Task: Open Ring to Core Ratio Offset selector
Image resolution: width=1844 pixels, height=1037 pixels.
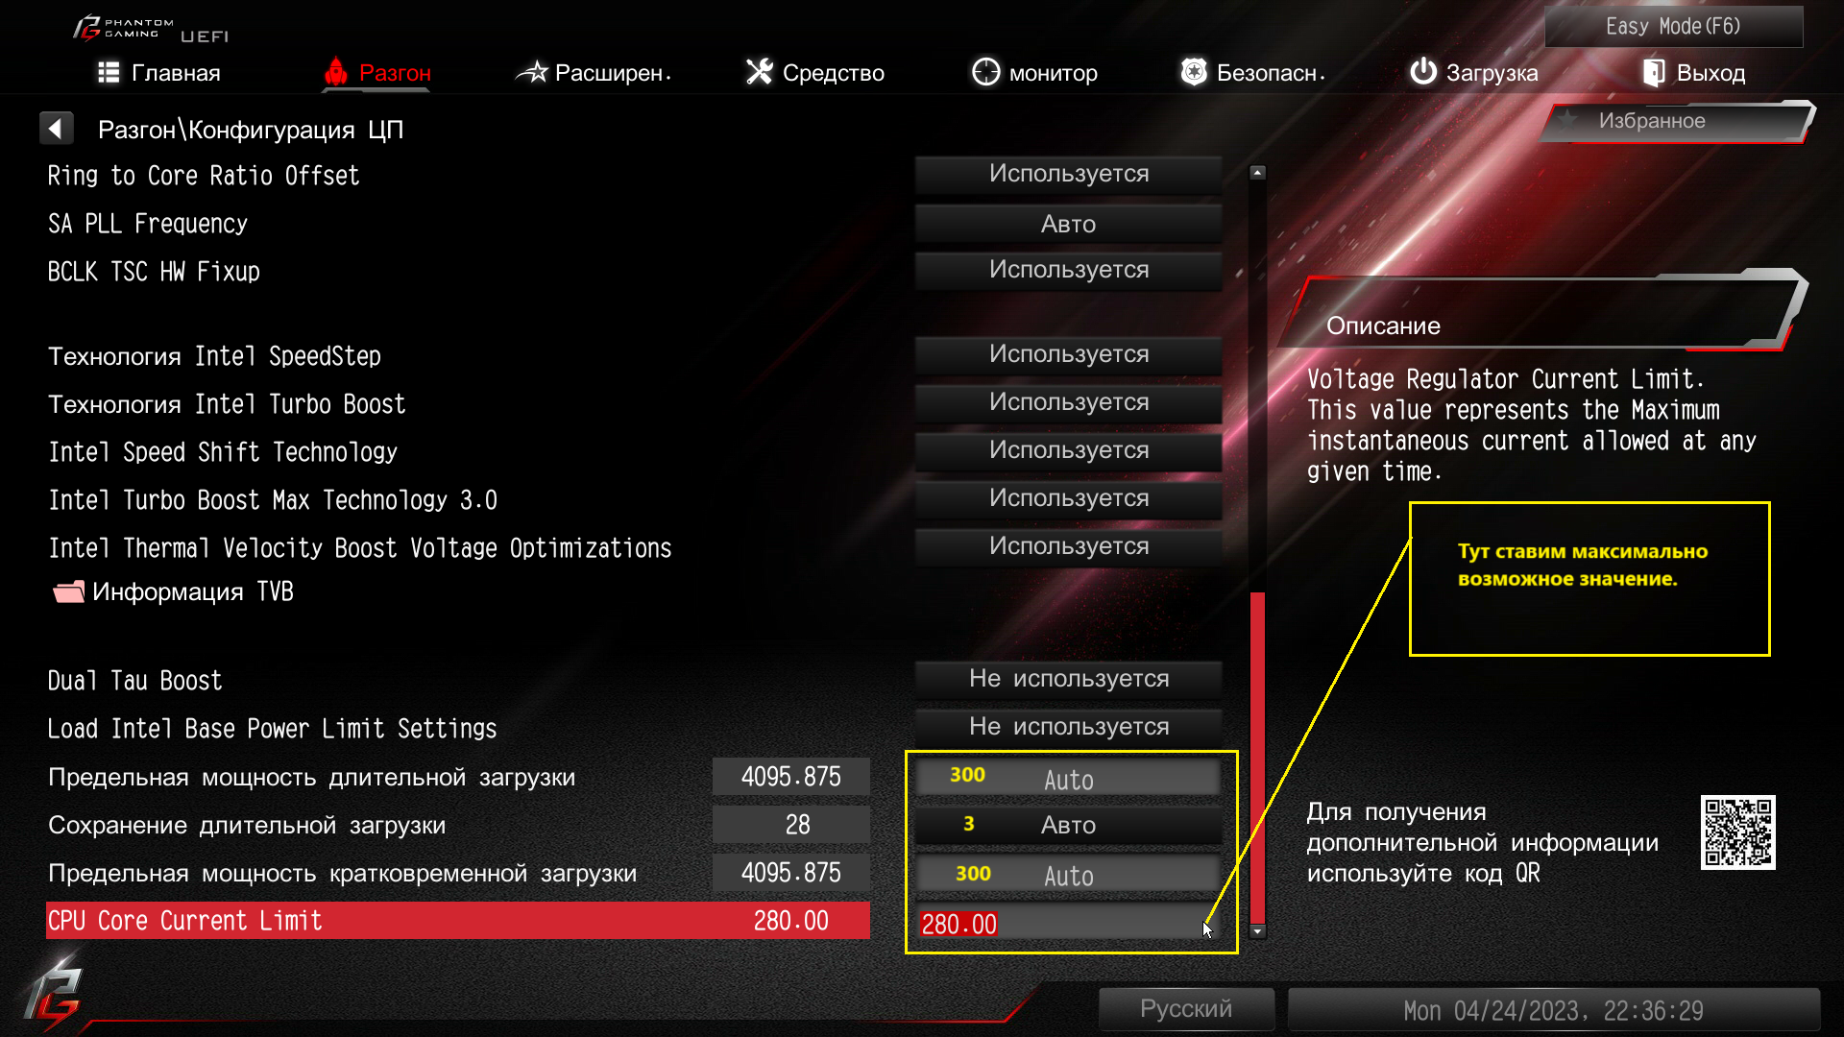Action: tap(1068, 174)
